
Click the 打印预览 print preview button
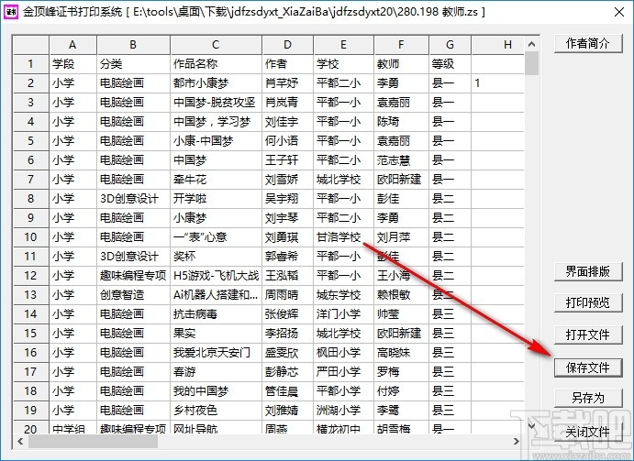[588, 302]
